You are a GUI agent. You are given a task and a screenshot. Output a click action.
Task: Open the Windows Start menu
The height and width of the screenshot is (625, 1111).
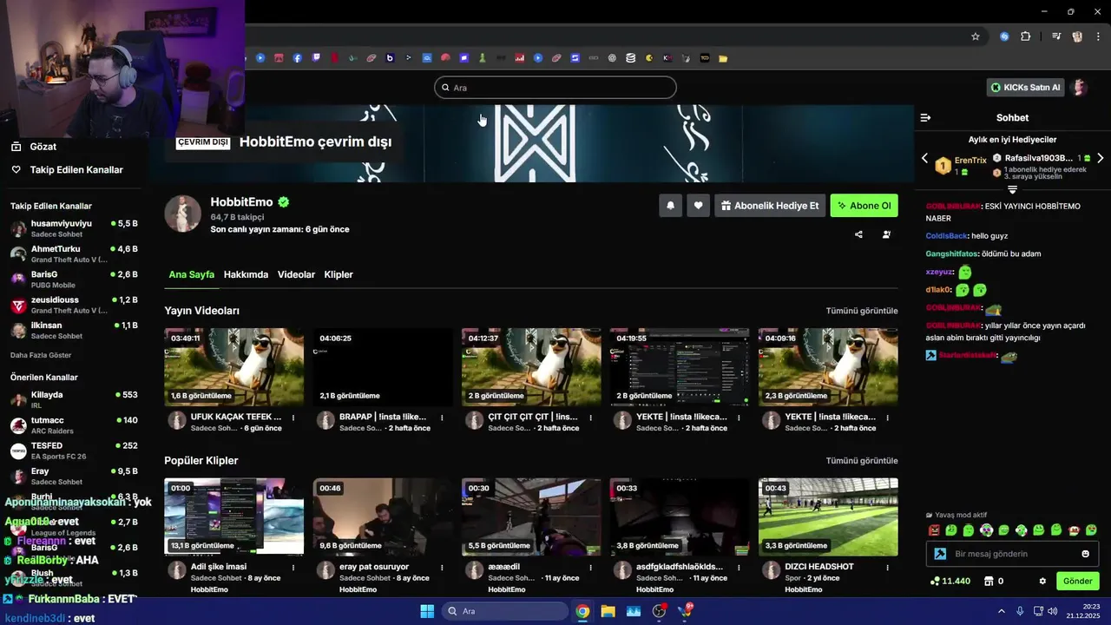(427, 611)
